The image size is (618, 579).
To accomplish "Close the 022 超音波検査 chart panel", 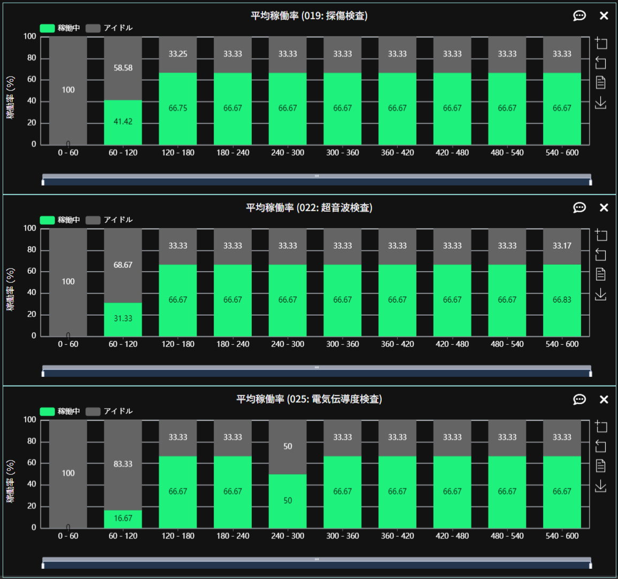I will [x=604, y=207].
